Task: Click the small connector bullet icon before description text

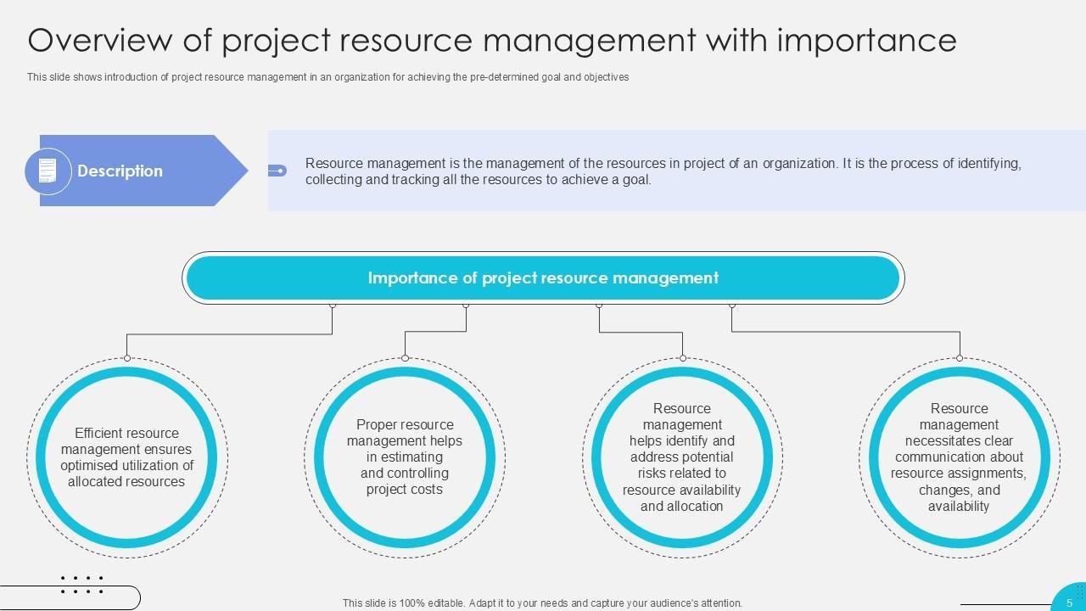Action: pos(277,171)
